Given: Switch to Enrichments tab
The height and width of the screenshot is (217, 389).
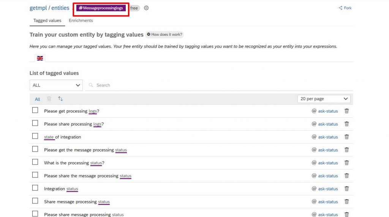Looking at the screenshot, I should [x=81, y=21].
